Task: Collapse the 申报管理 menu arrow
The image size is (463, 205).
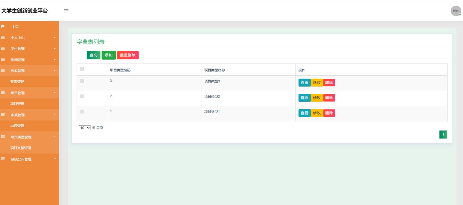Action: click(x=55, y=115)
